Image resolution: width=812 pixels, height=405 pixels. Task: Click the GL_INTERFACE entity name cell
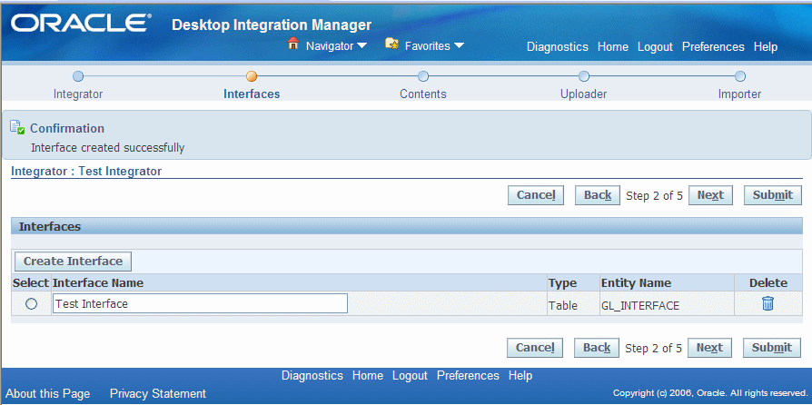click(x=640, y=305)
